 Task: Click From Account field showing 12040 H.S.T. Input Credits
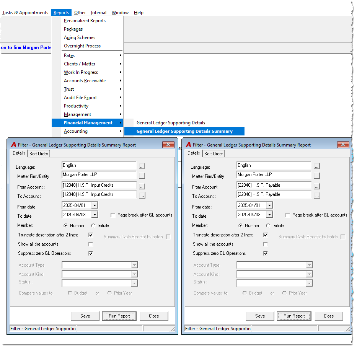pyautogui.click(x=99, y=185)
